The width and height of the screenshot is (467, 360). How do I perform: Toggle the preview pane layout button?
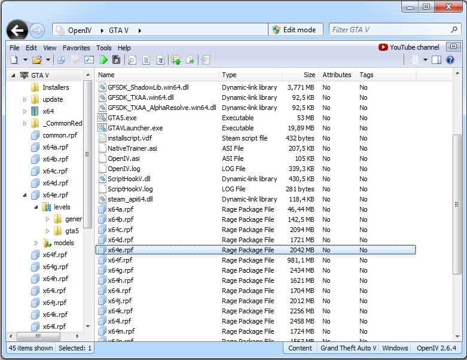tap(437, 60)
